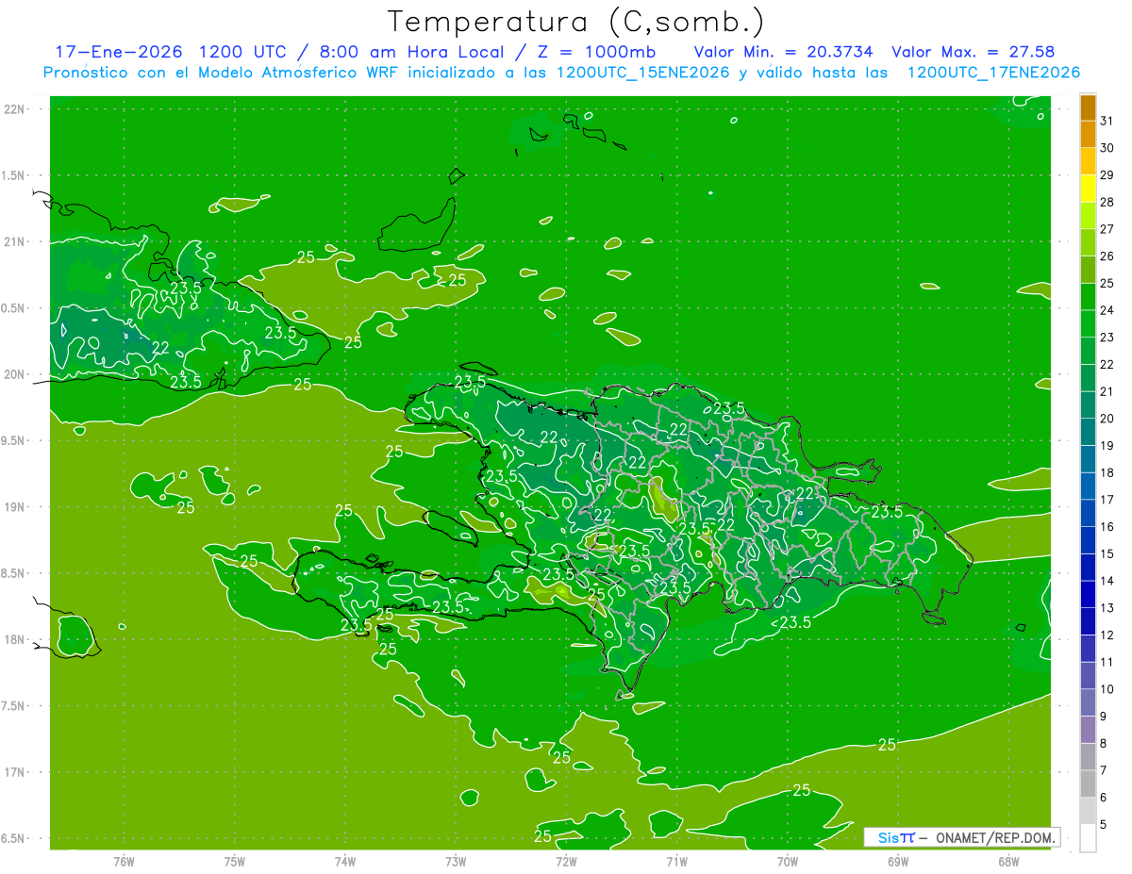
Task: Click the '71W' longitude axis label
Action: (676, 862)
